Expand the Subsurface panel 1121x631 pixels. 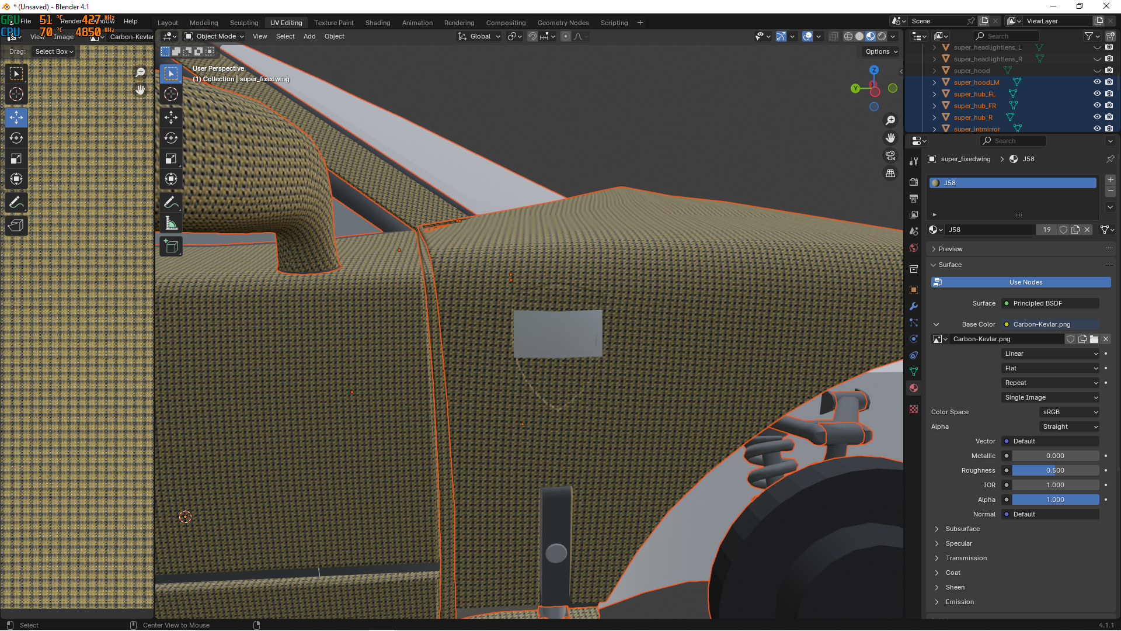tap(963, 529)
